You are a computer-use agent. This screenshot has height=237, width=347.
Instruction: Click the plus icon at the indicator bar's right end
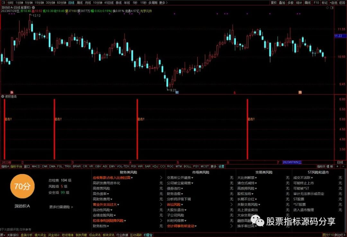[x=338, y=166]
